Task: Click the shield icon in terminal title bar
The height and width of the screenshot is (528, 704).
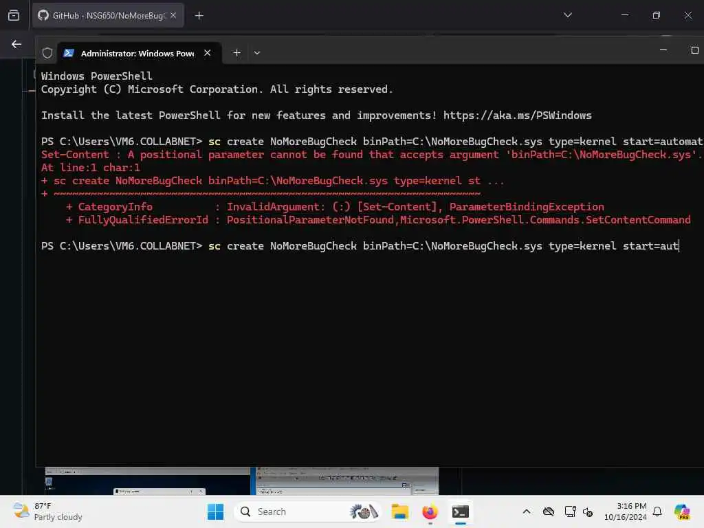Action: point(47,53)
